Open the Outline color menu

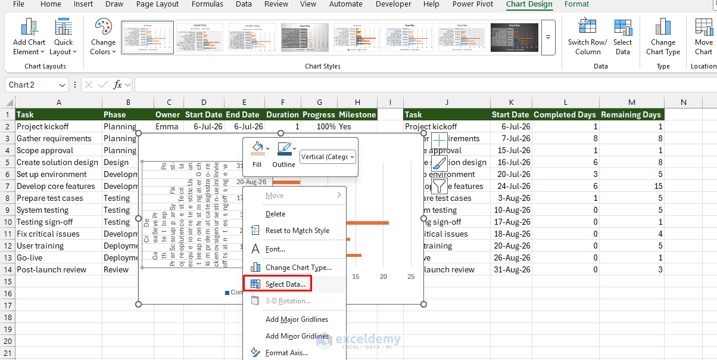pyautogui.click(x=283, y=154)
